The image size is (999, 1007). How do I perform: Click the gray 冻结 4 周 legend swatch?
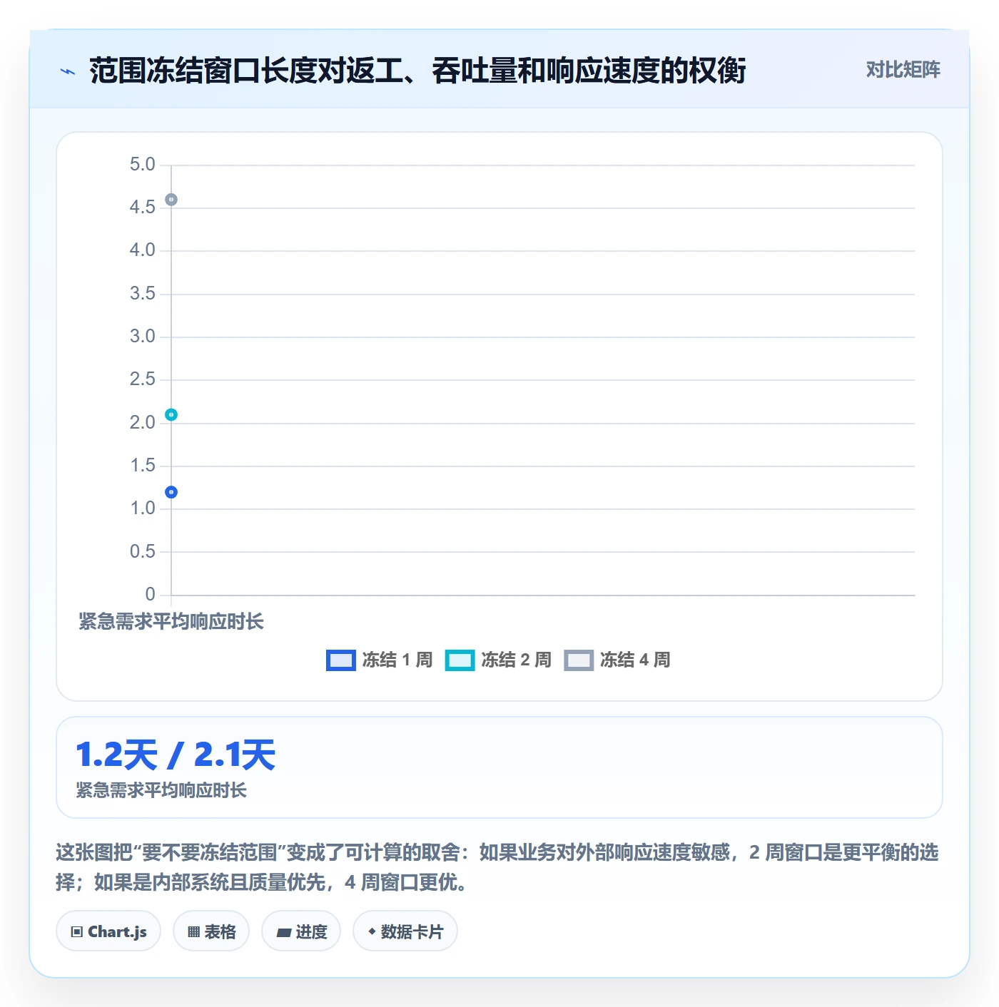579,660
